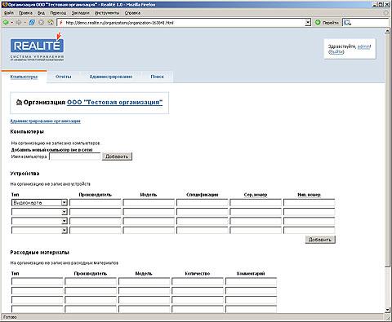Click Добавить next to computer name
The image size is (392, 322).
point(117,157)
